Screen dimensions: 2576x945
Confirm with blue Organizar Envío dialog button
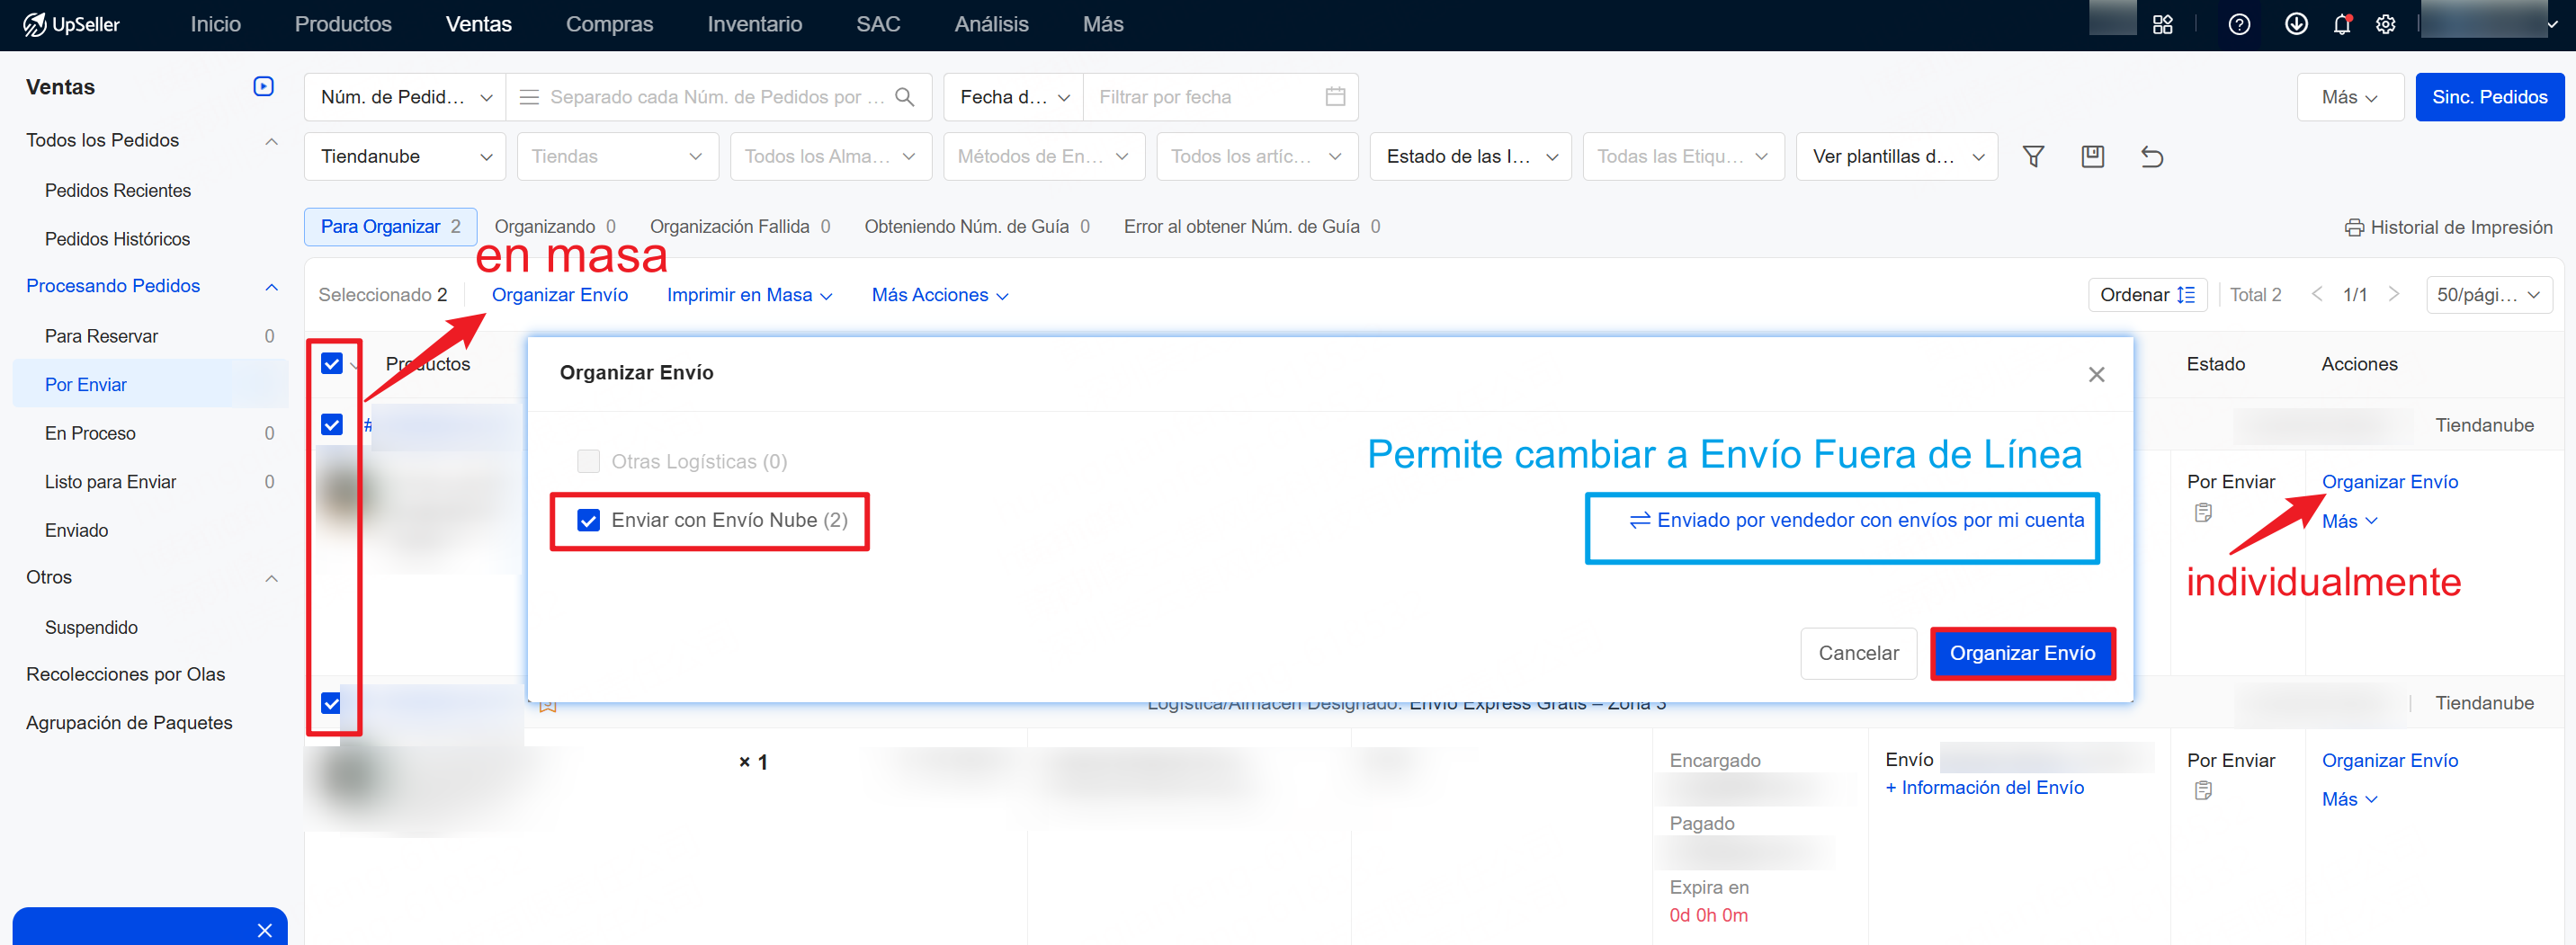[x=2022, y=653]
